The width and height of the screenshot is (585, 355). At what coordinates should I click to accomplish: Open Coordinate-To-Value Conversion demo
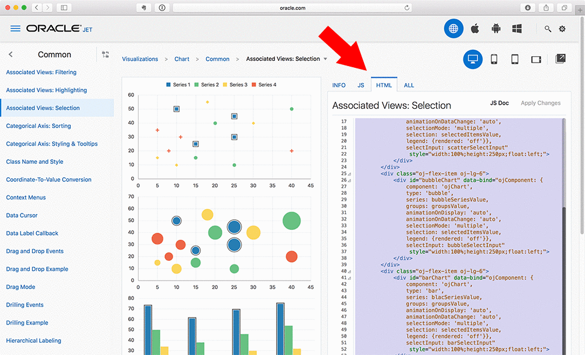pos(49,180)
